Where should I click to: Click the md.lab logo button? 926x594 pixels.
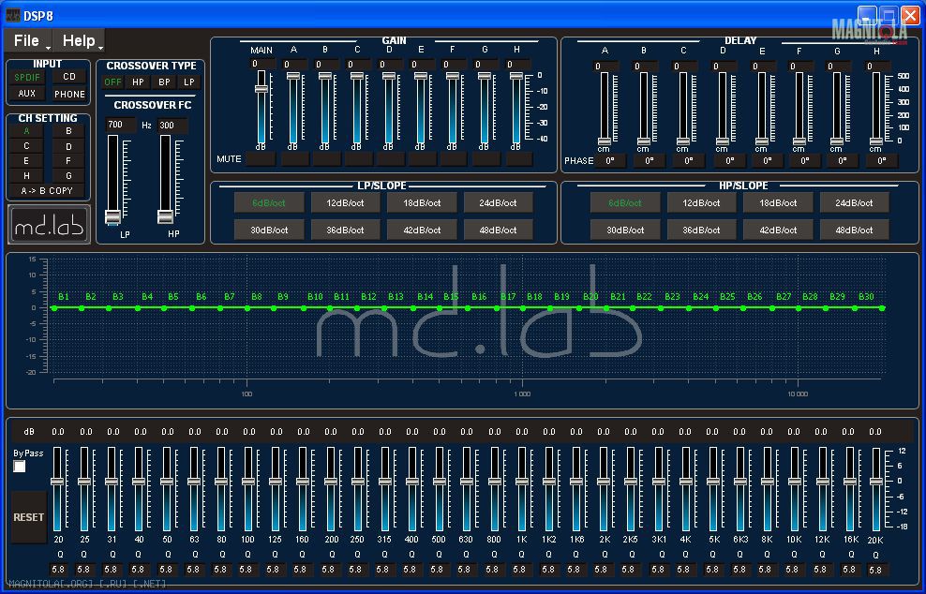pos(49,225)
